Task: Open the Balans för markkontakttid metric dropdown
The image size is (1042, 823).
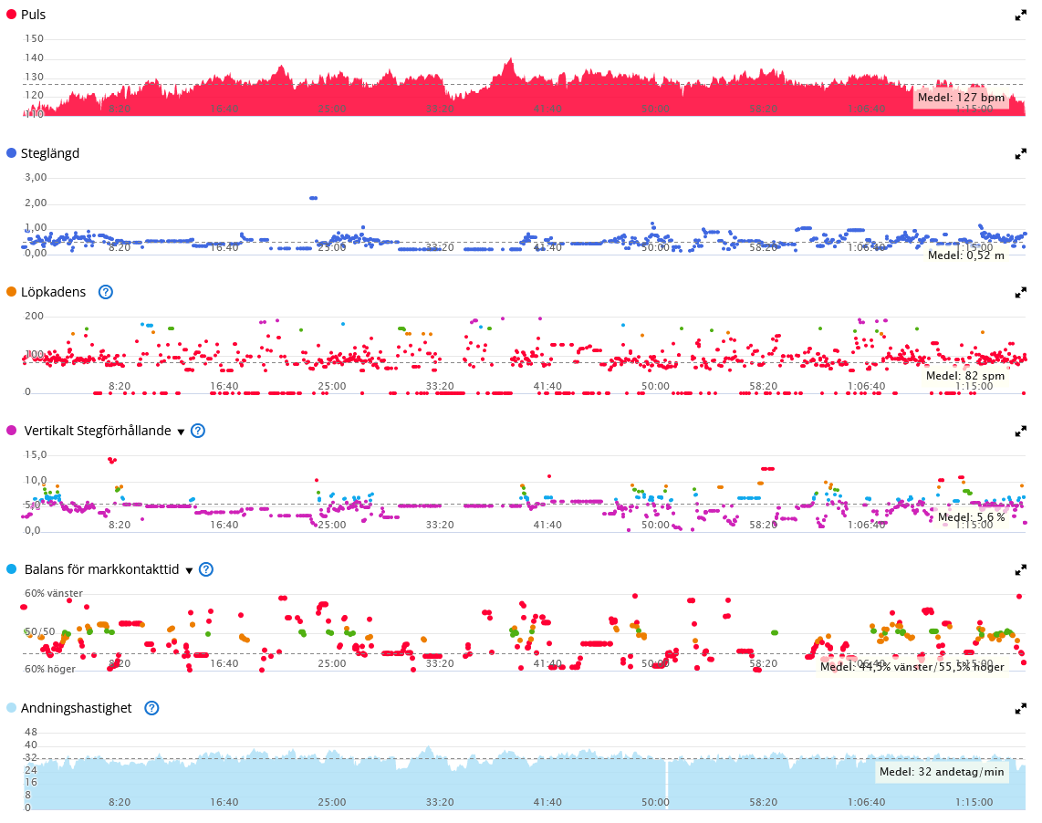Action: [x=190, y=570]
